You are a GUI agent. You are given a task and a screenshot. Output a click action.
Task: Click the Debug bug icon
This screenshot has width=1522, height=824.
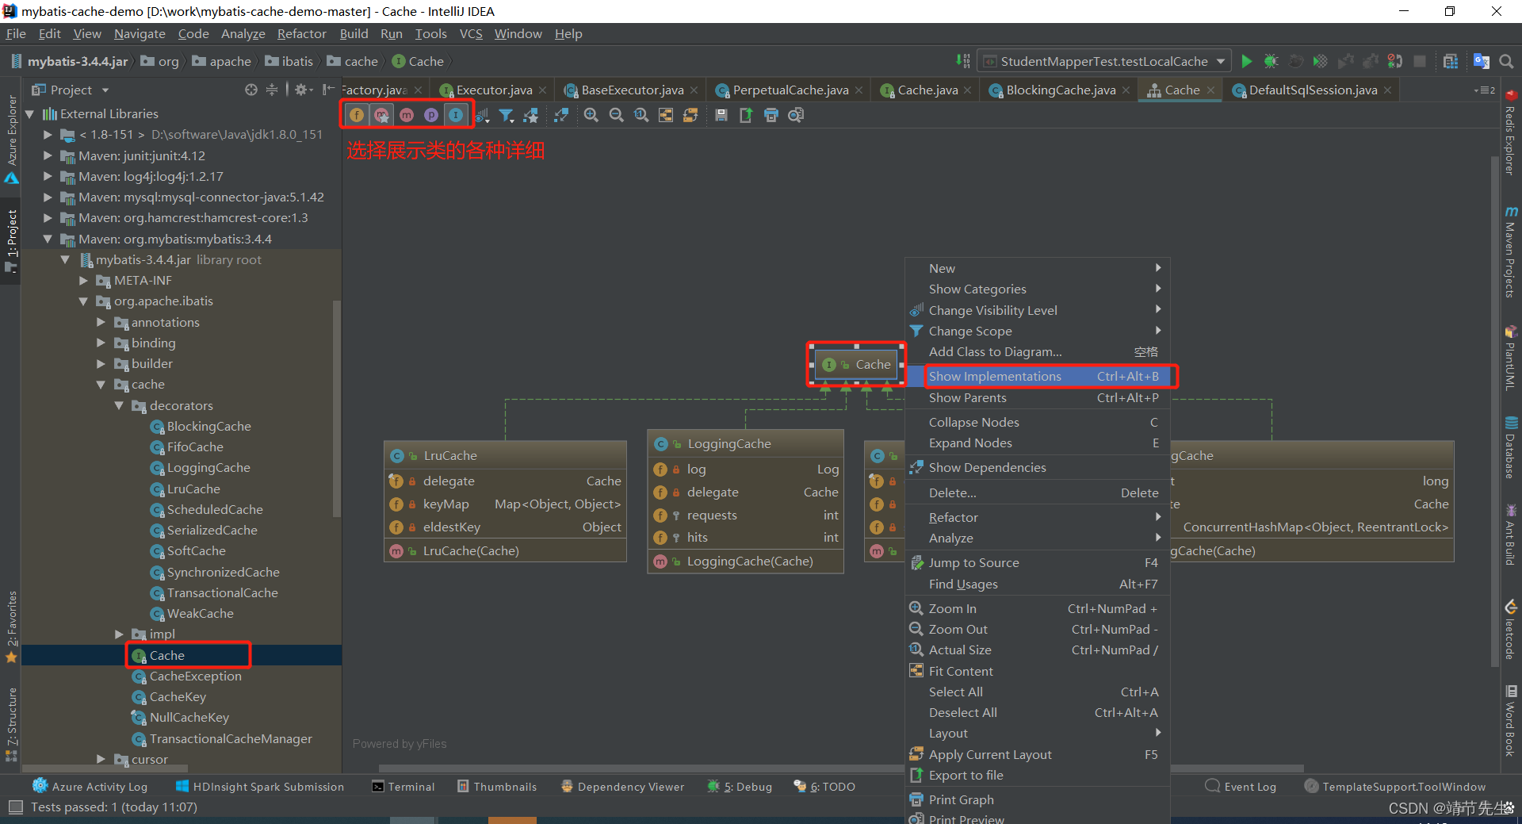point(1272,61)
